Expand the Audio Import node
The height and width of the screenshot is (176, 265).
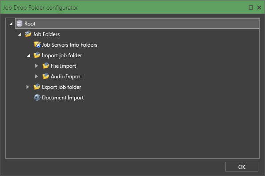point(37,77)
